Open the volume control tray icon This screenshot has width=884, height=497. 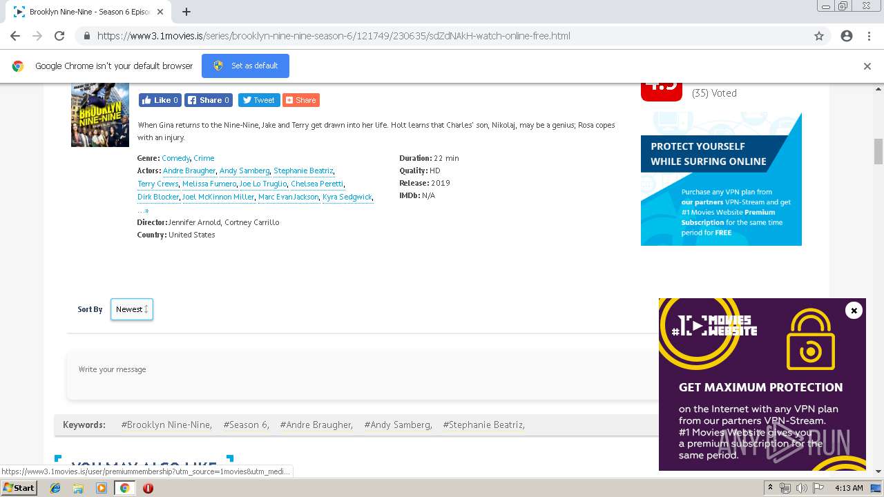coord(801,488)
